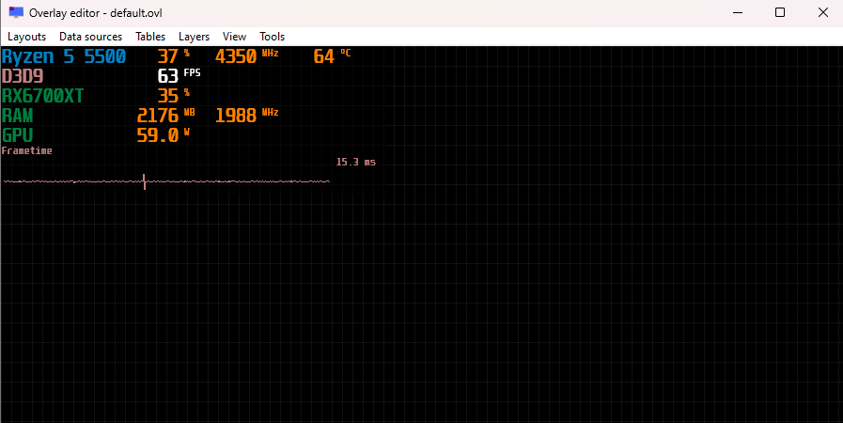Open the Layouts menu
The width and height of the screenshot is (843, 423).
click(x=27, y=37)
